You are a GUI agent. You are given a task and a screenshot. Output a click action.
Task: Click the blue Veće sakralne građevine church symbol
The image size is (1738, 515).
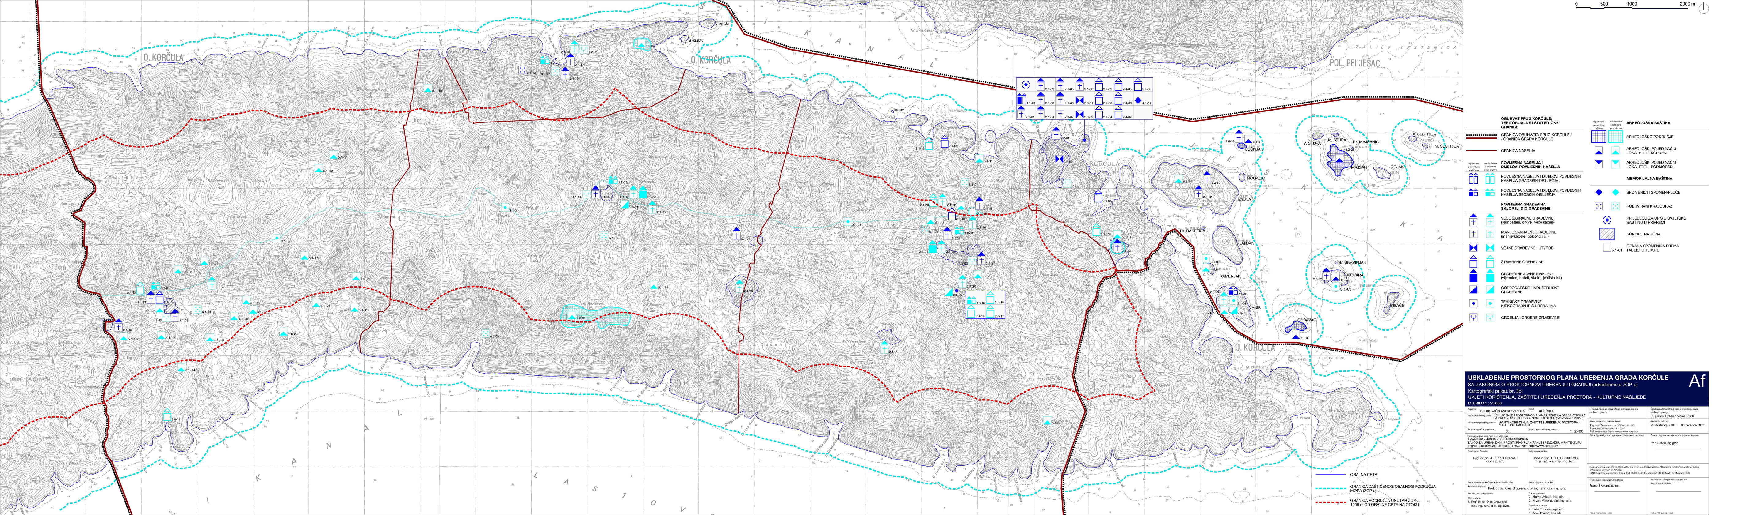pos(1473,220)
